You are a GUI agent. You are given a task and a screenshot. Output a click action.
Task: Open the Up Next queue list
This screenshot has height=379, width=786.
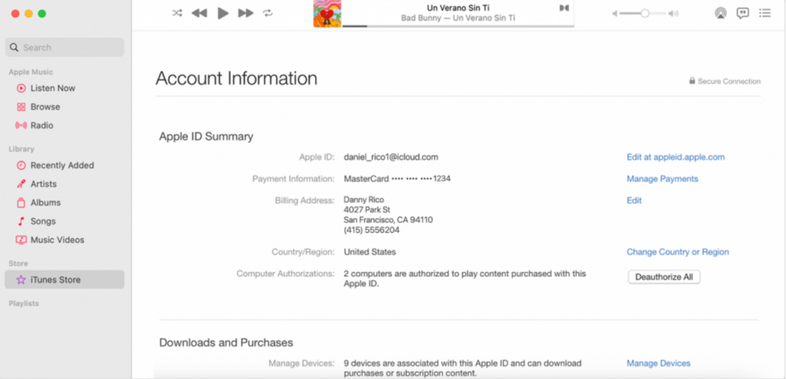765,13
